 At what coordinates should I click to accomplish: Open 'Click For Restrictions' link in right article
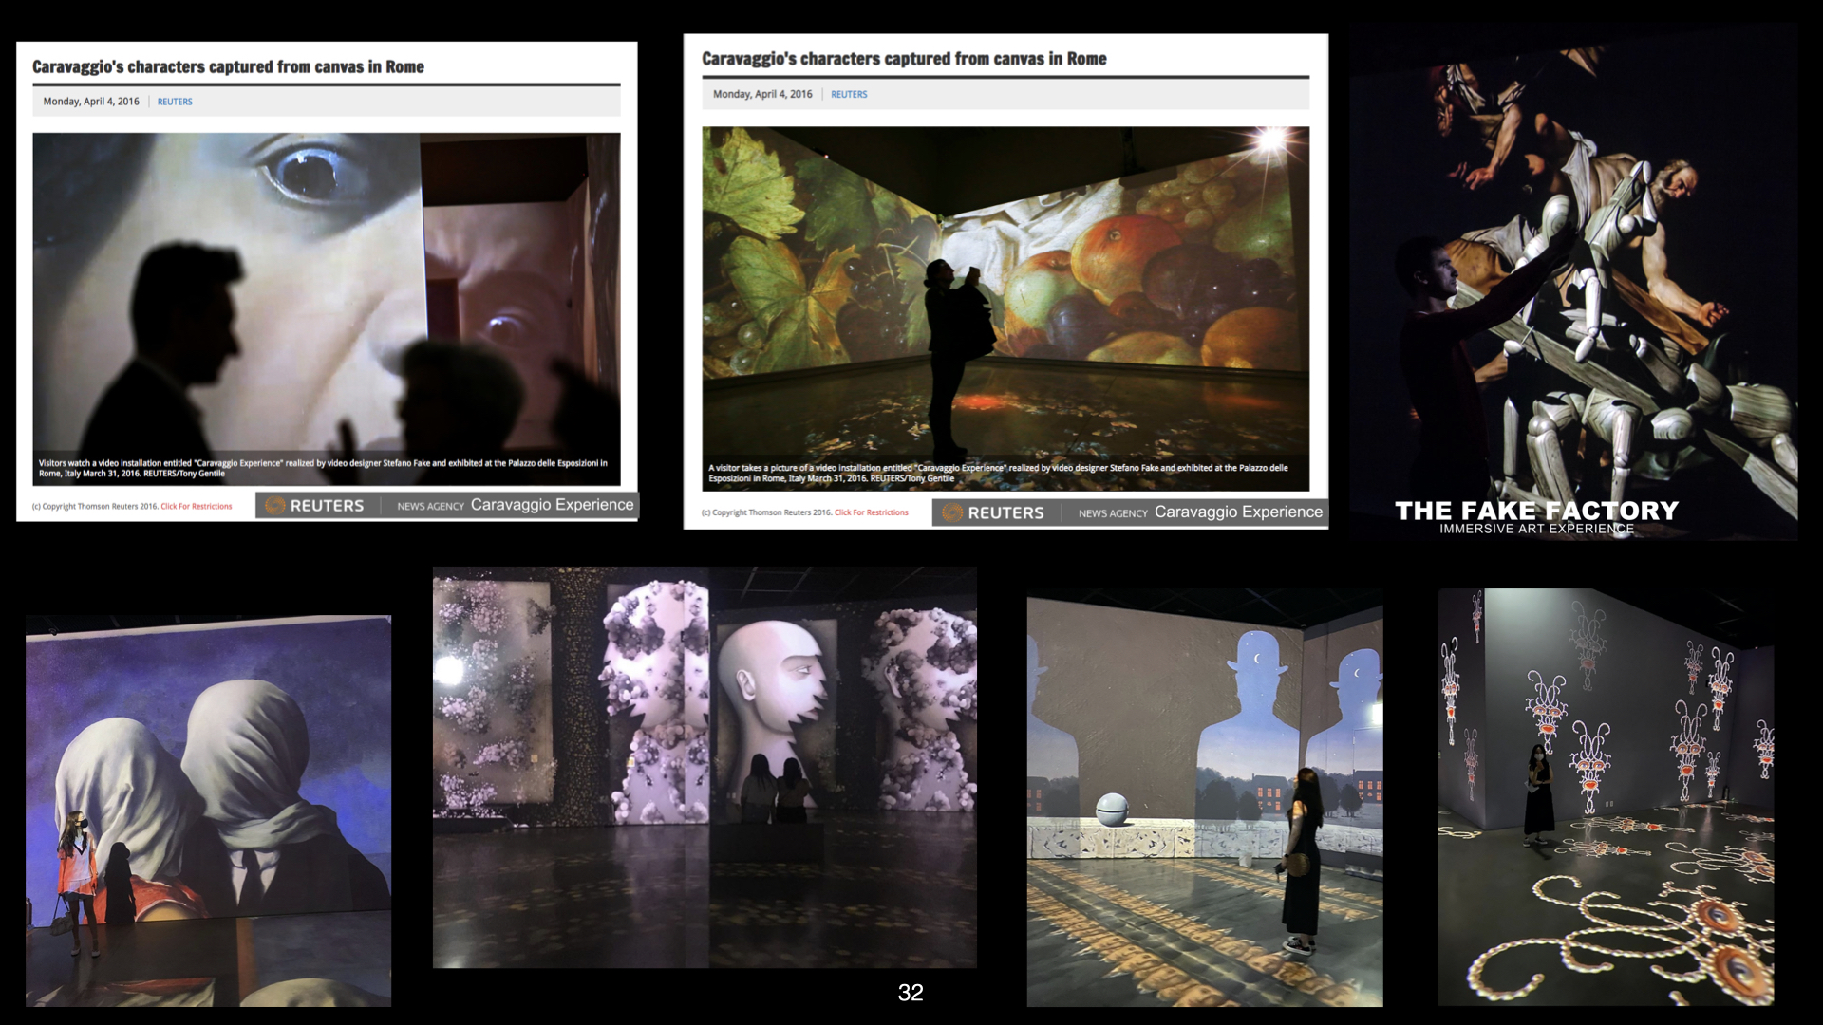click(x=871, y=513)
